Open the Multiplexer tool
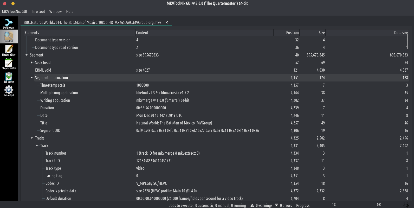This screenshot has width=414, height=208. coord(9,23)
